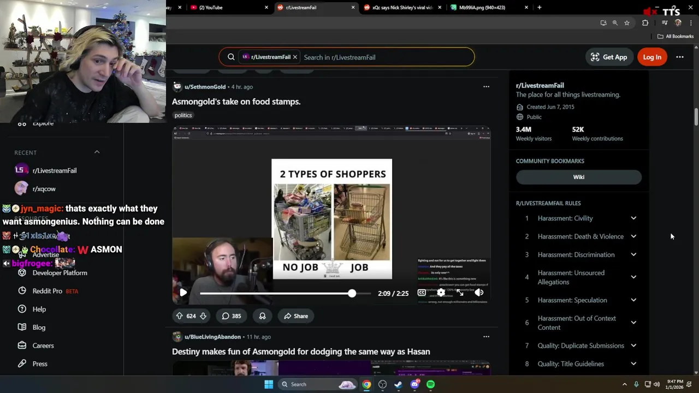This screenshot has height=393, width=699.
Task: Open a new browser tab
Action: 540,8
